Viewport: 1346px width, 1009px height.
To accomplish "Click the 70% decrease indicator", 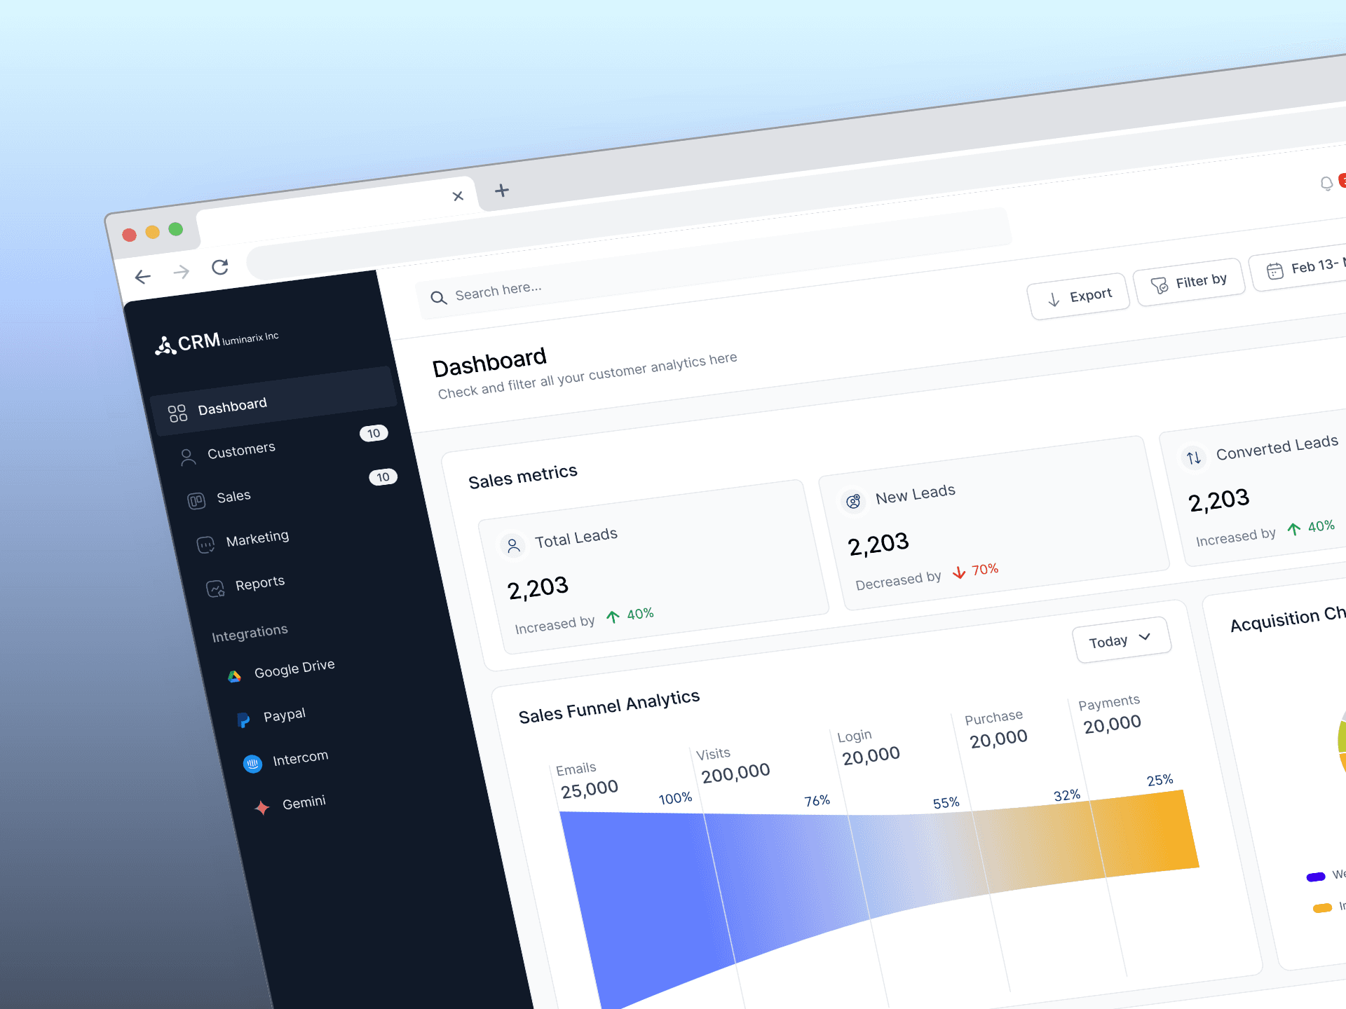I will (x=975, y=571).
